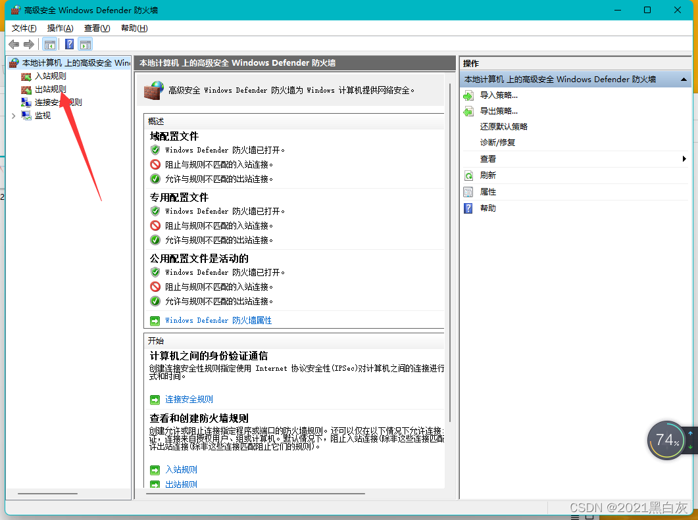698x520 pixels.
Task: Collapse the actions section header arrow
Action: click(x=684, y=80)
